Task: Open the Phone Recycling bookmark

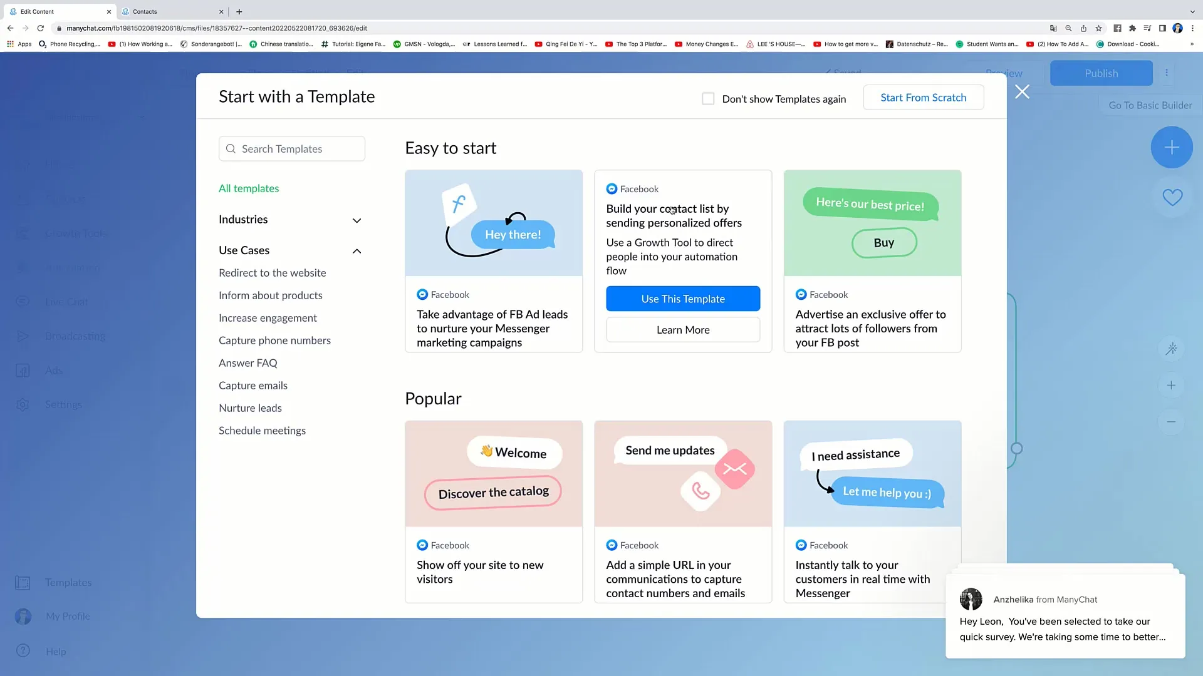Action: coord(69,44)
